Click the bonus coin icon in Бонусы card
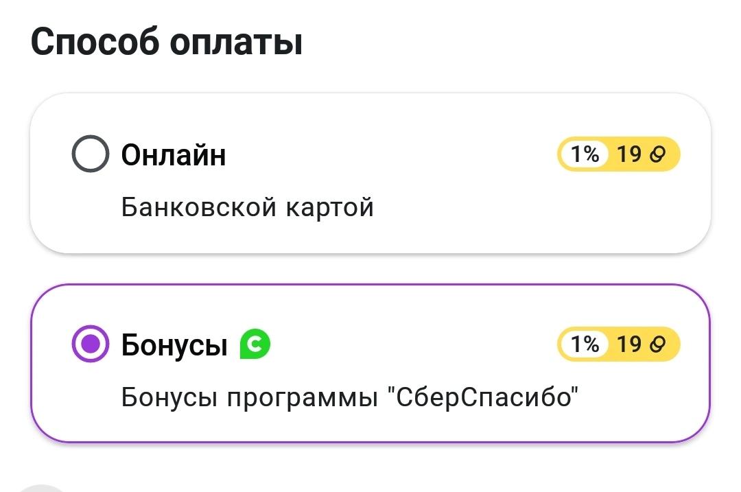This screenshot has height=492, width=741. coord(657,344)
